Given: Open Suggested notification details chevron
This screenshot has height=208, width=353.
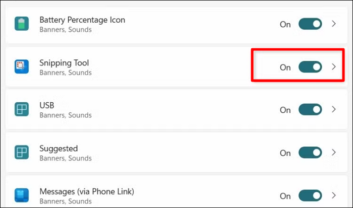Looking at the screenshot, I should 333,153.
